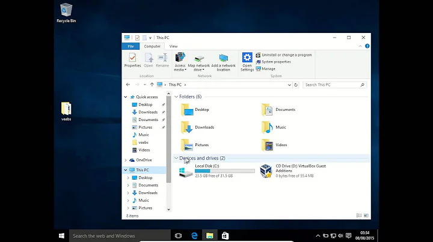This screenshot has height=242, width=433.
Task: Select veebs in navigation pane
Action: point(143,143)
